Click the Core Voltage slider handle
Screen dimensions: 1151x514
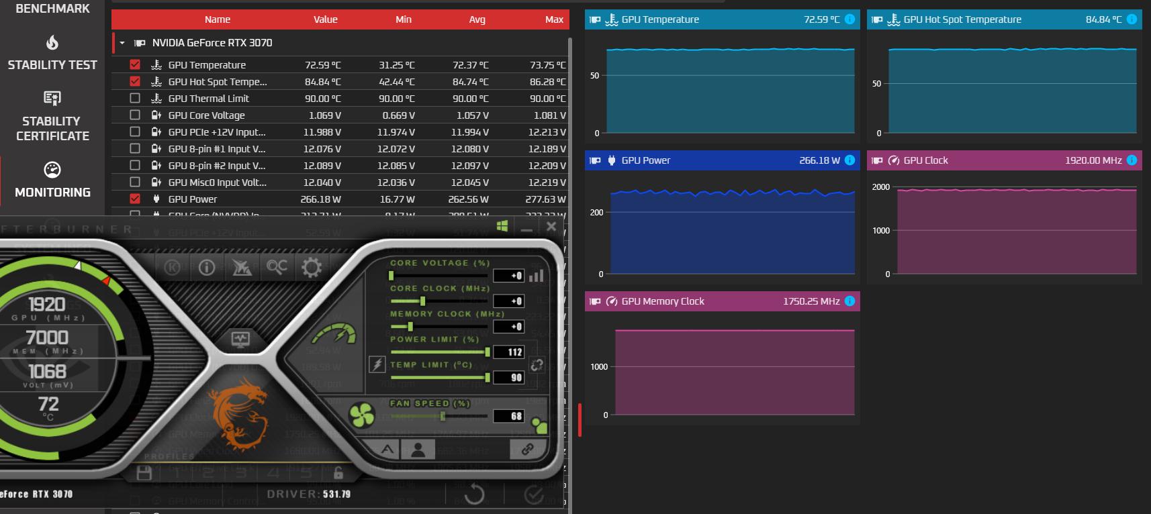(391, 276)
